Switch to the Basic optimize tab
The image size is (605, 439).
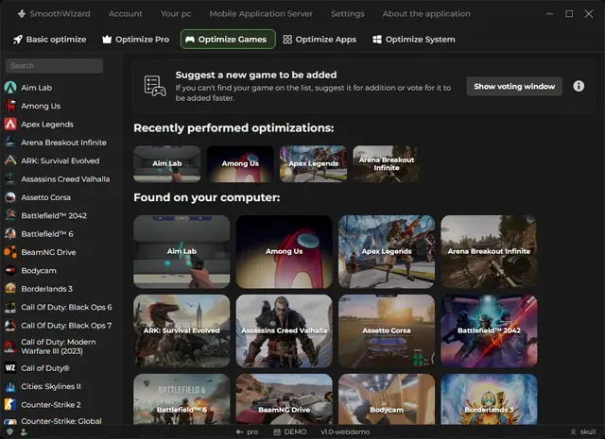[x=50, y=40]
